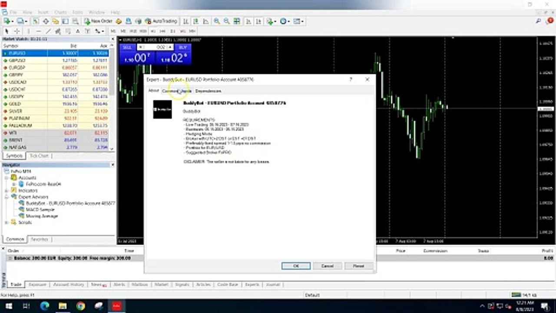
Task: Open the Tools menu
Action: (x=78, y=12)
